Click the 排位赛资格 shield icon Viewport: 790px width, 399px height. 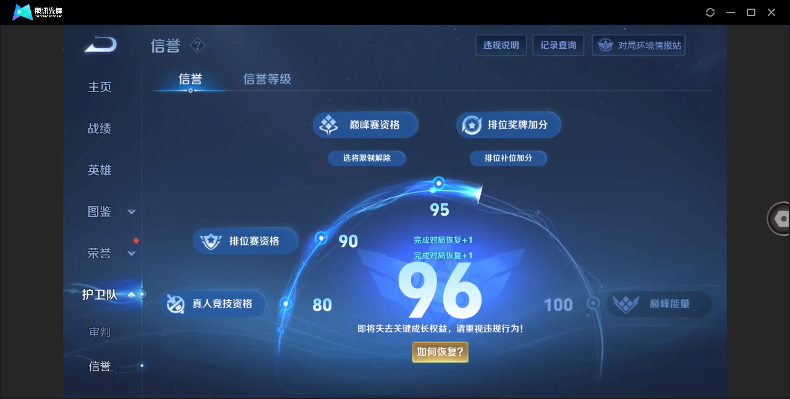(x=211, y=241)
